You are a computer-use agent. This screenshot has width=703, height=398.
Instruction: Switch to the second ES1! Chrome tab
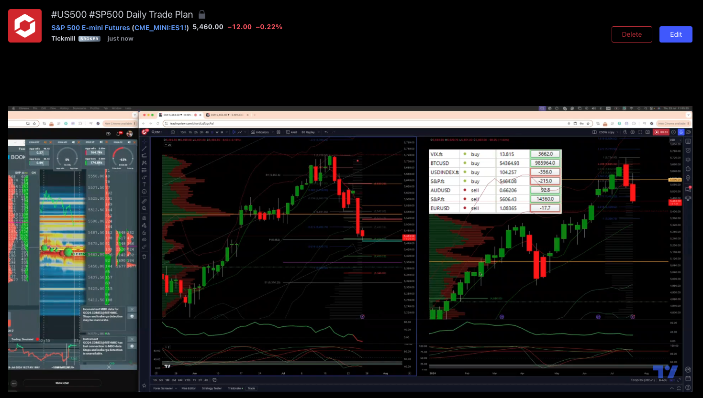pos(228,115)
